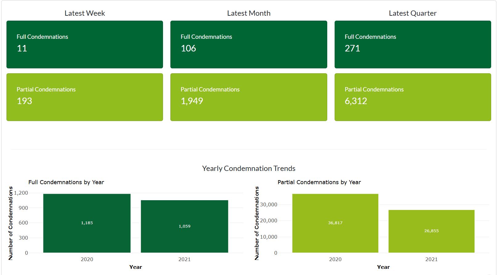Click the 2021 partial condemnations bar labeled 26,855
The image size is (497, 275).
431,231
